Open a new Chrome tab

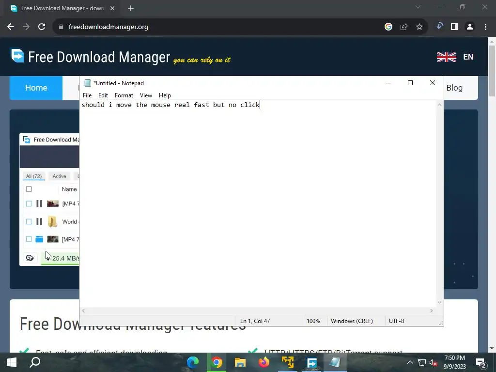click(x=131, y=8)
